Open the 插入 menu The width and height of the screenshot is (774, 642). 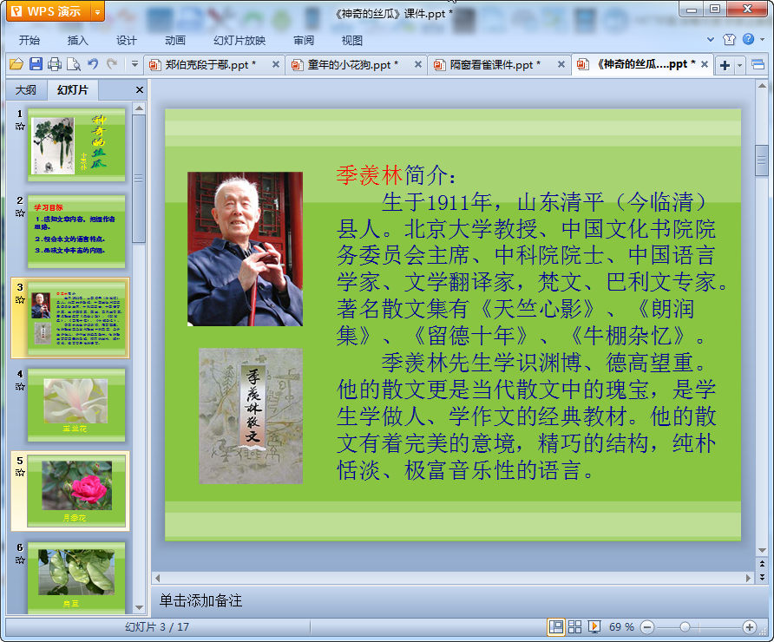(x=77, y=41)
